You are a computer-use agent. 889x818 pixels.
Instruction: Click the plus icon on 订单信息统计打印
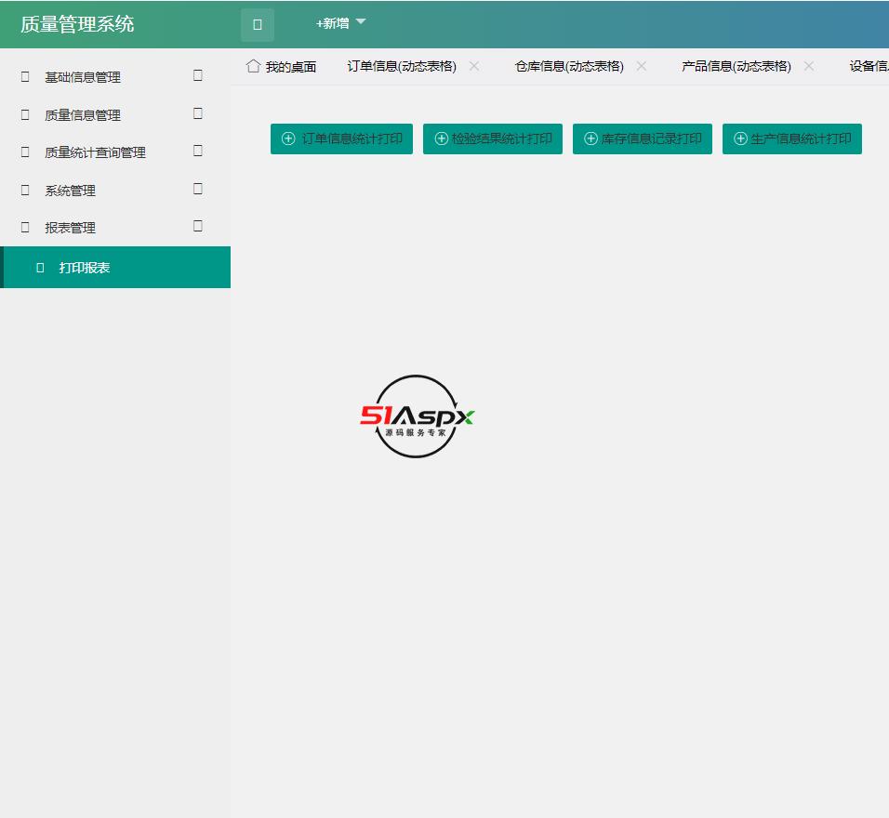click(286, 138)
